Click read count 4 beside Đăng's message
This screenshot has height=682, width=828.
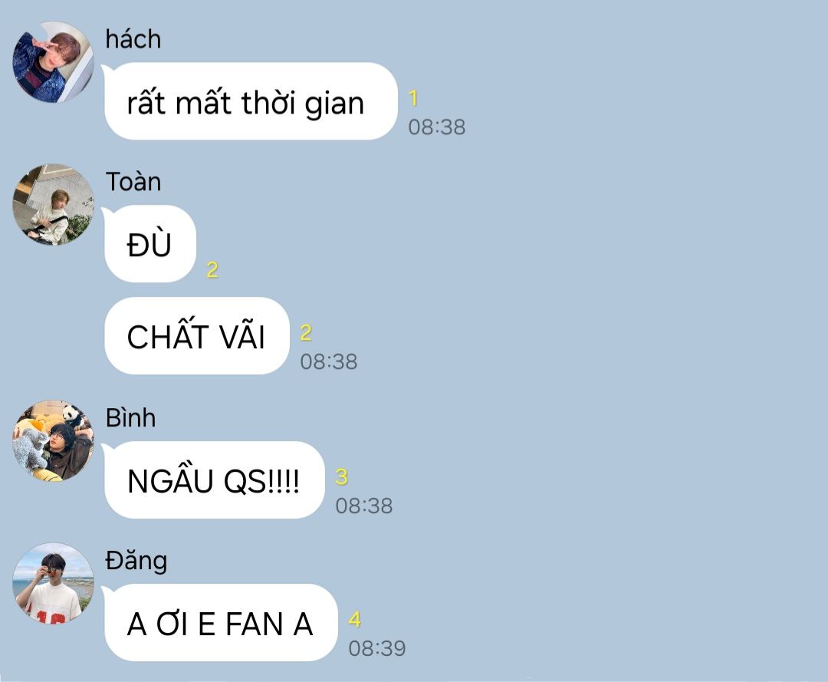[x=355, y=620]
